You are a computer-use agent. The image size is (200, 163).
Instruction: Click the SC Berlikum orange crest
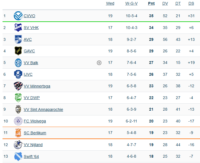pyautogui.click(x=18, y=133)
